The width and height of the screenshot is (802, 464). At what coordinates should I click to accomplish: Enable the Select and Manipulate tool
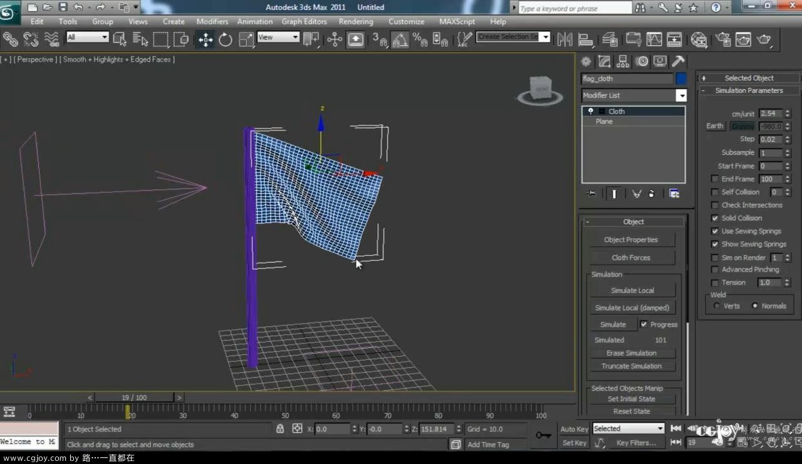pos(335,40)
